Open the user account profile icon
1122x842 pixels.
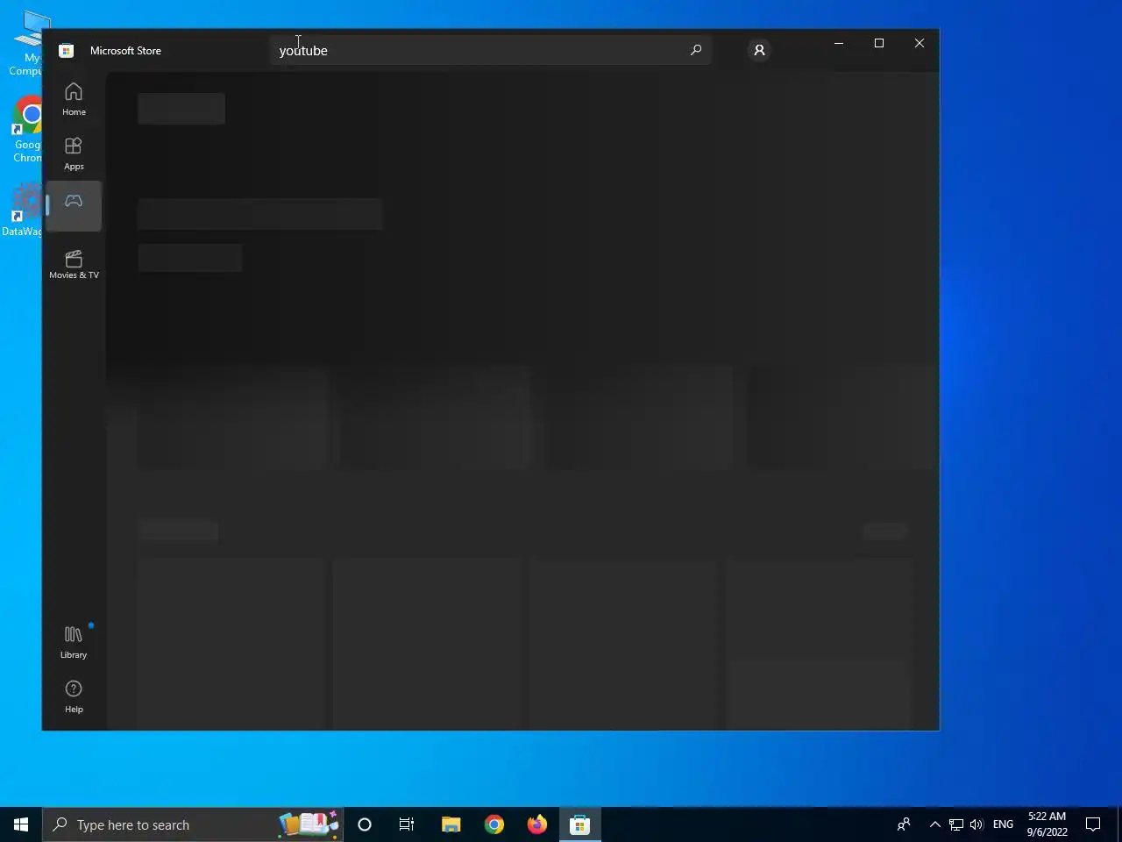(759, 50)
